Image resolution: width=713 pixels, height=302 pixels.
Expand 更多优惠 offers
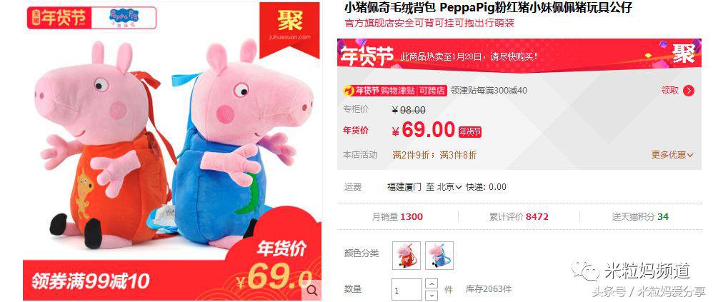tap(672, 155)
